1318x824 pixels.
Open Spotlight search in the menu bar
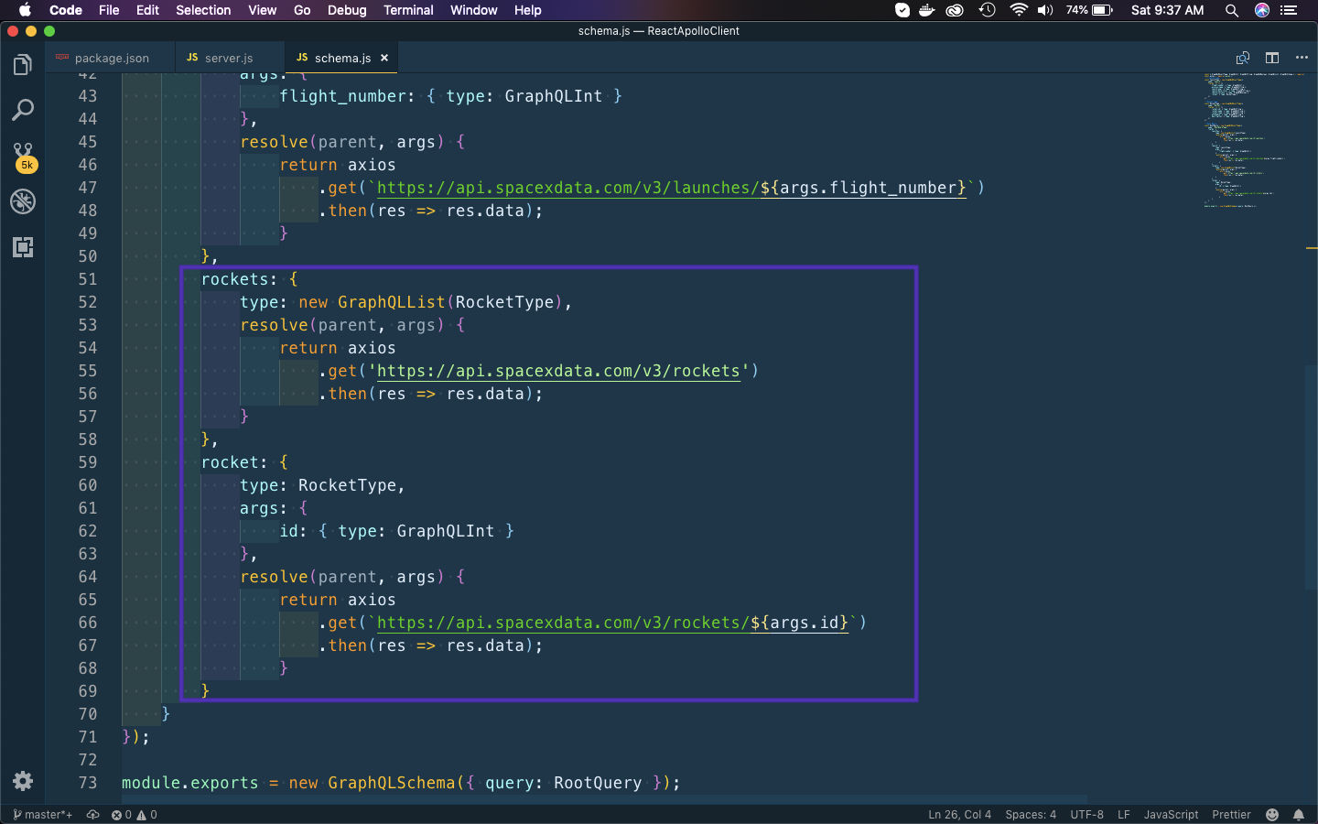(1232, 10)
